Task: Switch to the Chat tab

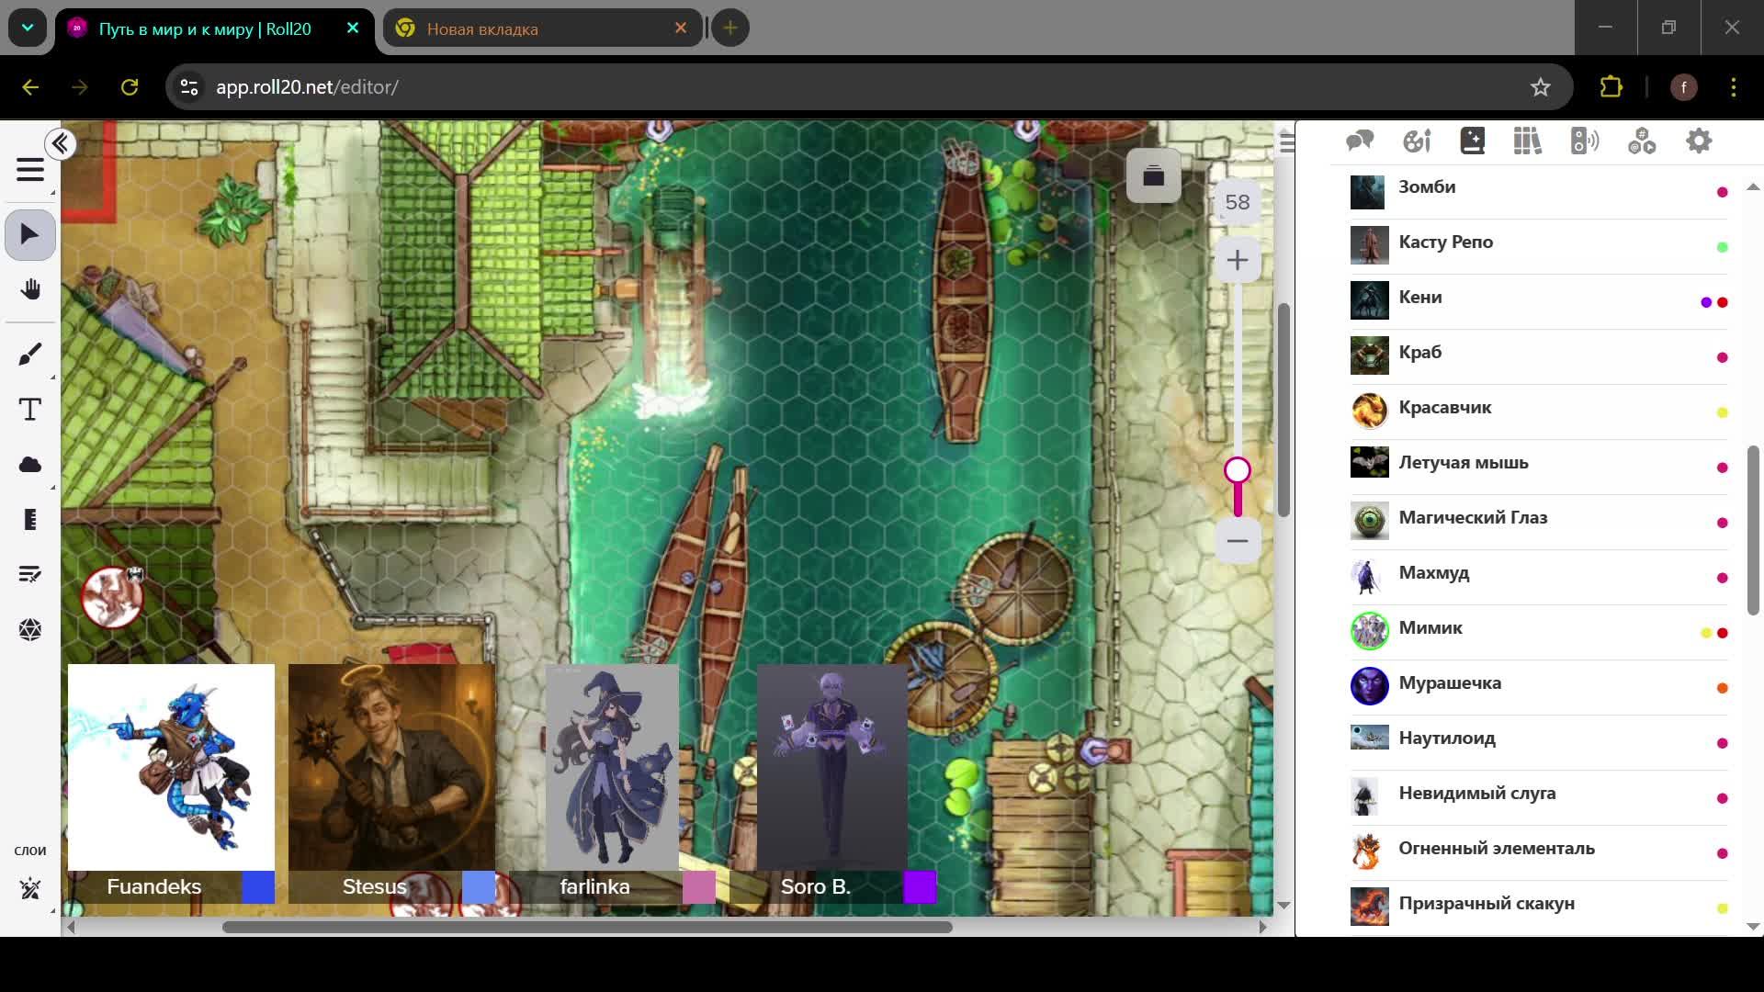Action: coord(1359,141)
